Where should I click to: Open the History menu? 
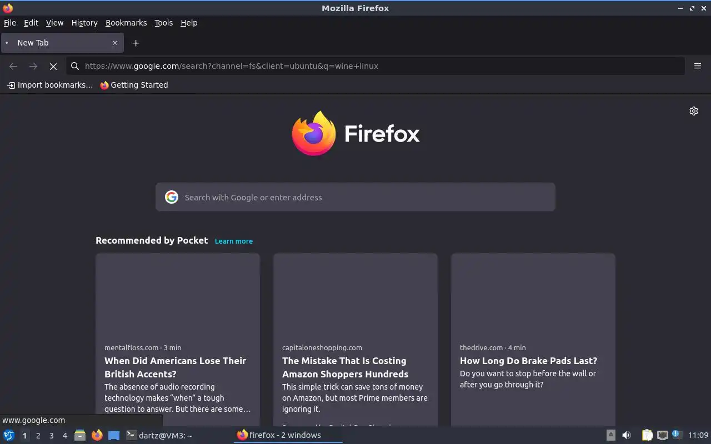pyautogui.click(x=84, y=23)
